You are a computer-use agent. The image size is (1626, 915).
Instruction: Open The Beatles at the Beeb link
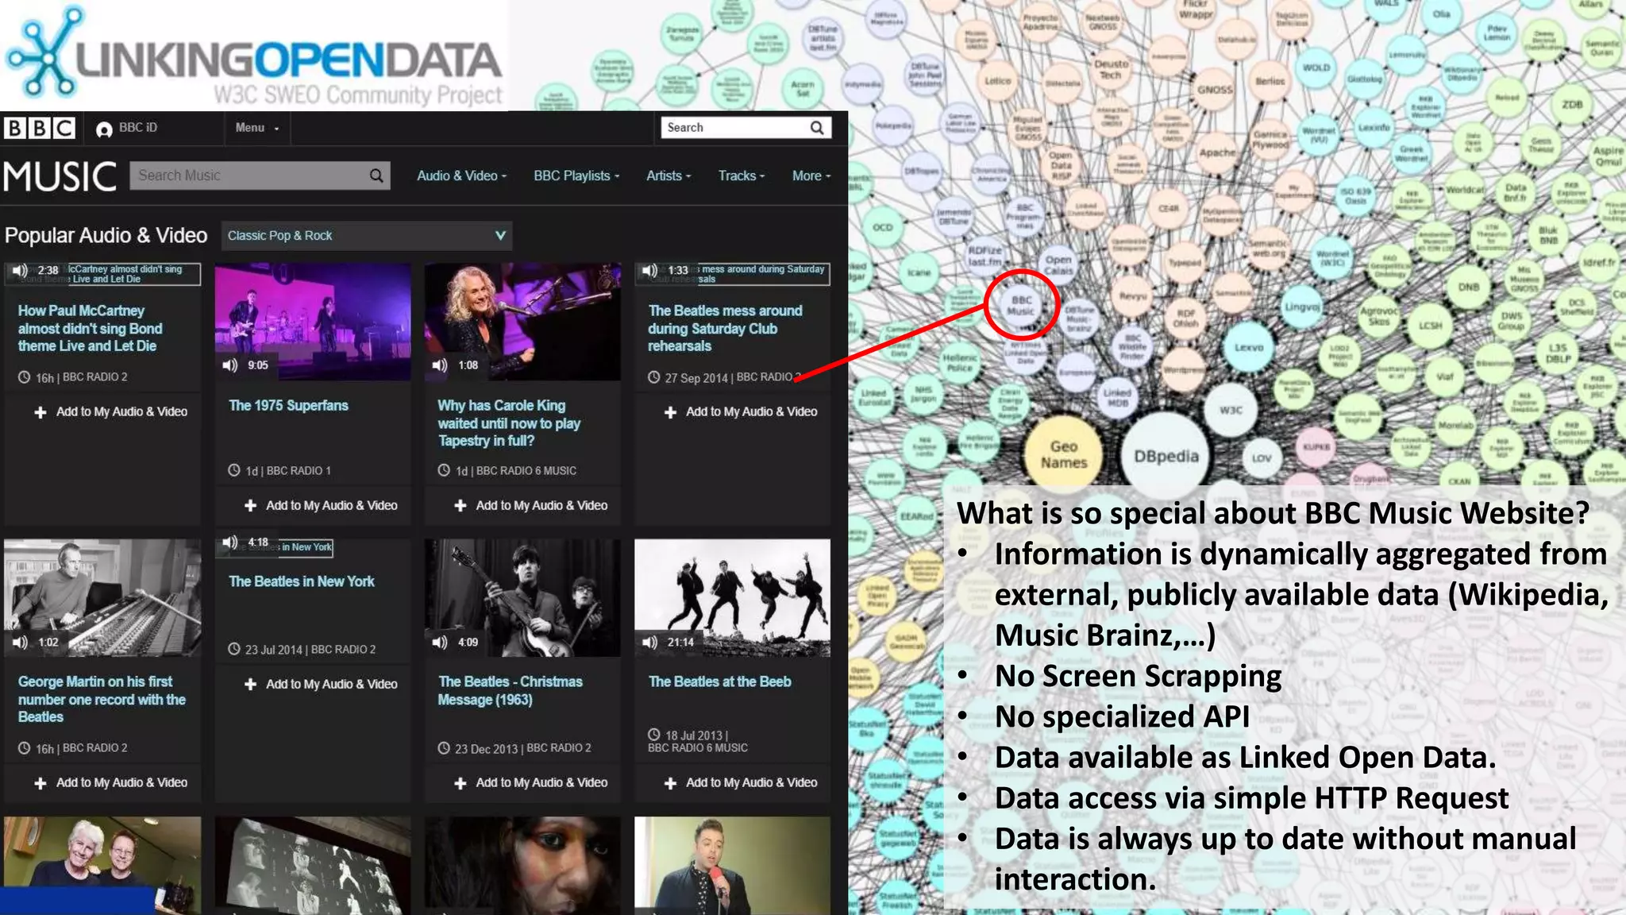point(719,681)
